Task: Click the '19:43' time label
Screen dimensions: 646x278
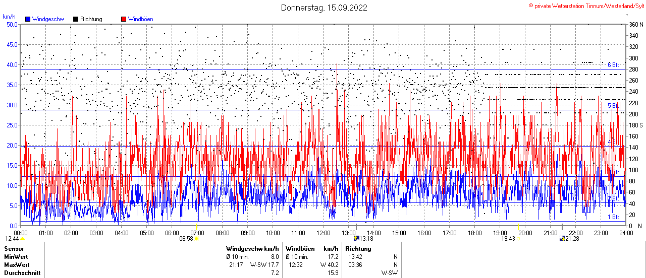Action: [x=508, y=239]
